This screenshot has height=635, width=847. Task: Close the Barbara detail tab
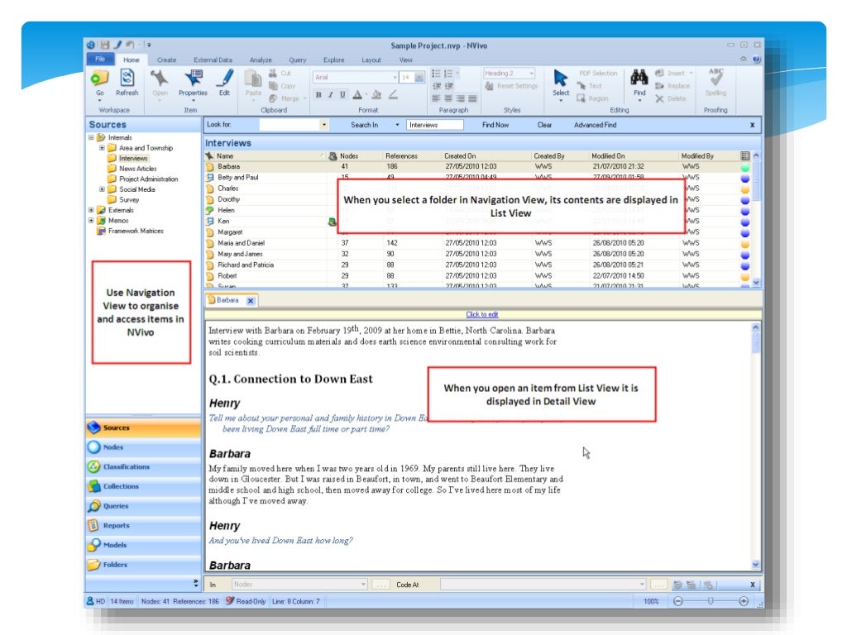251,301
